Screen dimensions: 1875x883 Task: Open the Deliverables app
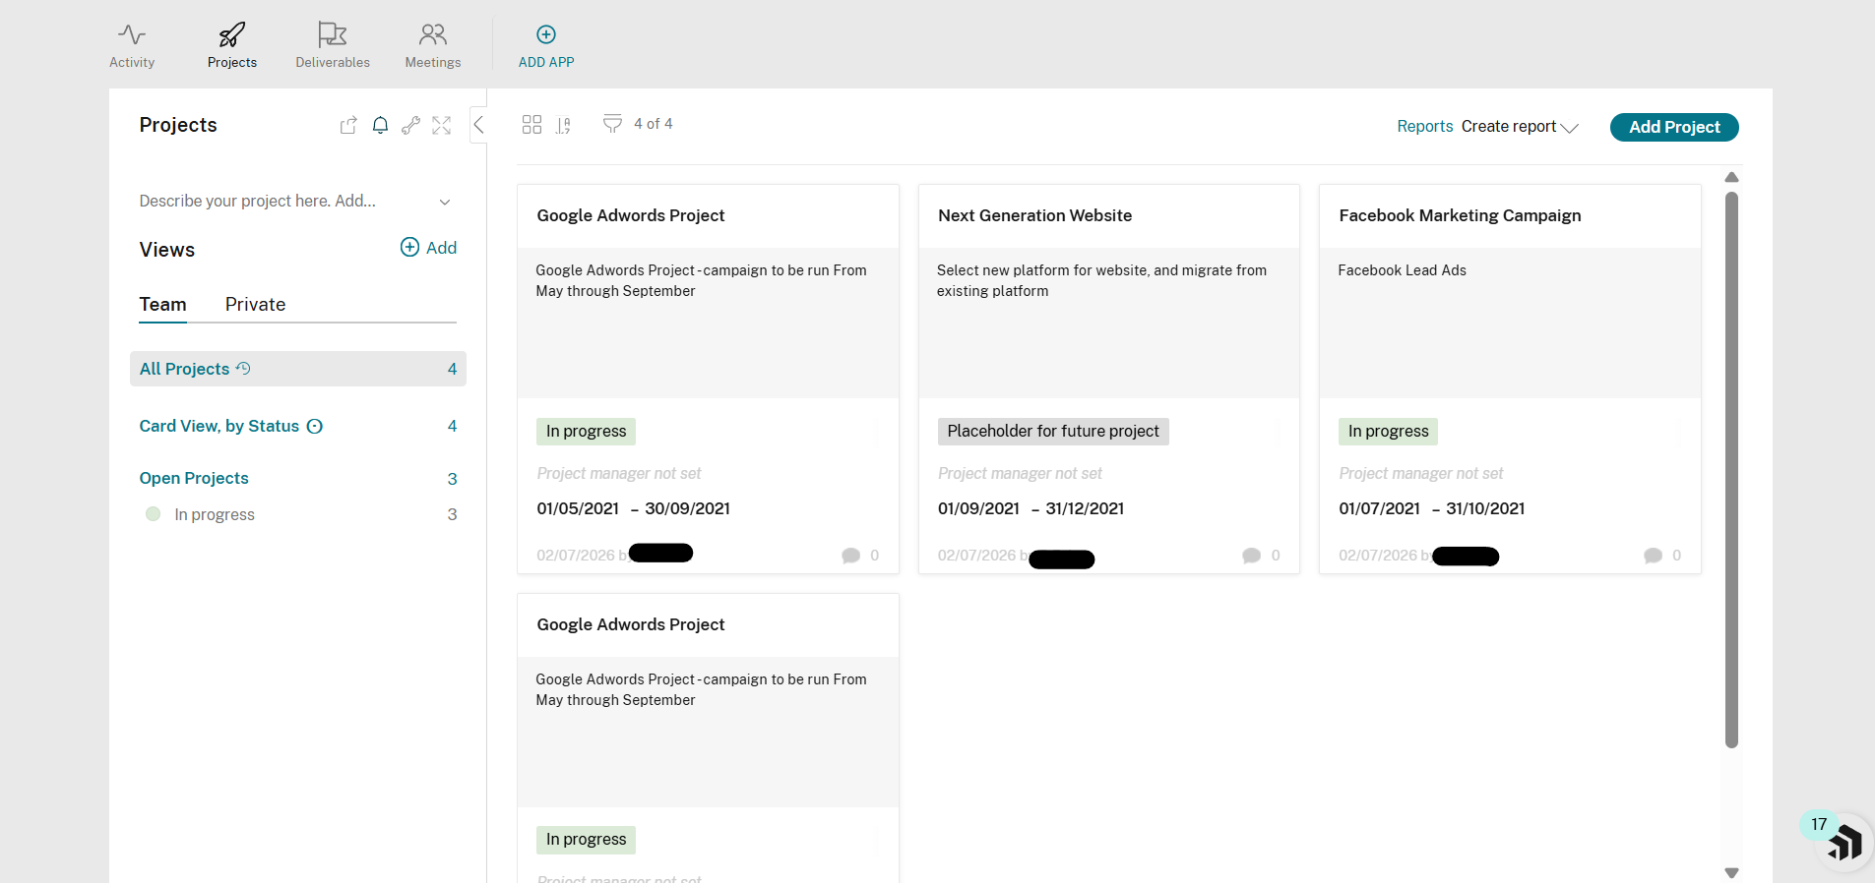333,45
